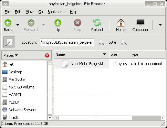Click sidebar scrollbar up arrow
The height and width of the screenshot is (128, 167).
[50, 63]
